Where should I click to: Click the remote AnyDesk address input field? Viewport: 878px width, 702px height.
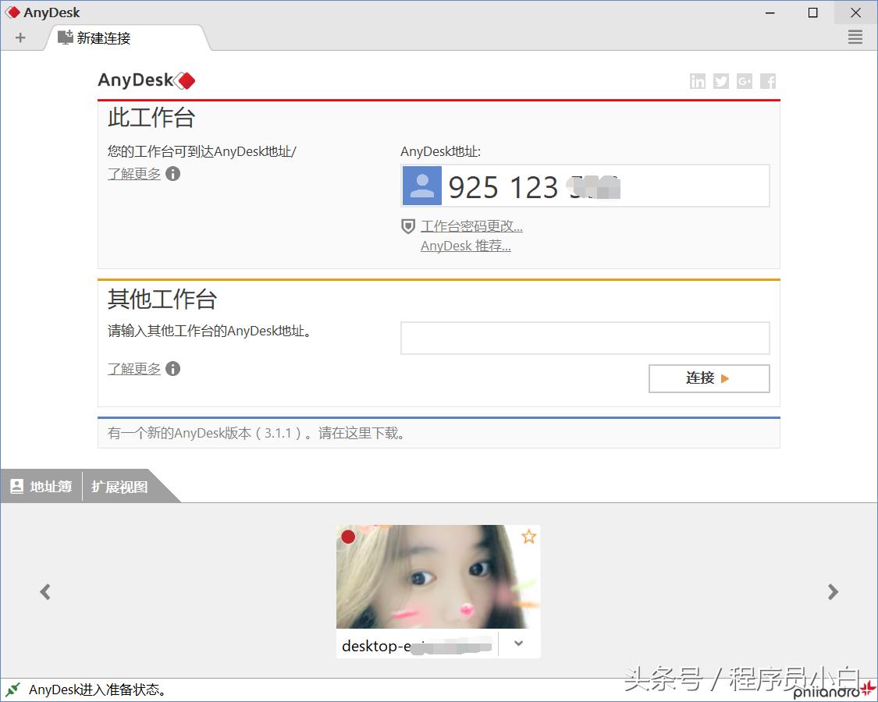(584, 338)
